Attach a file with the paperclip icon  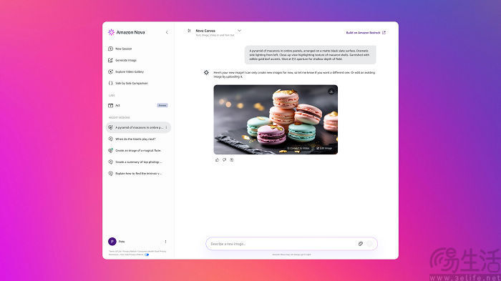(x=361, y=244)
